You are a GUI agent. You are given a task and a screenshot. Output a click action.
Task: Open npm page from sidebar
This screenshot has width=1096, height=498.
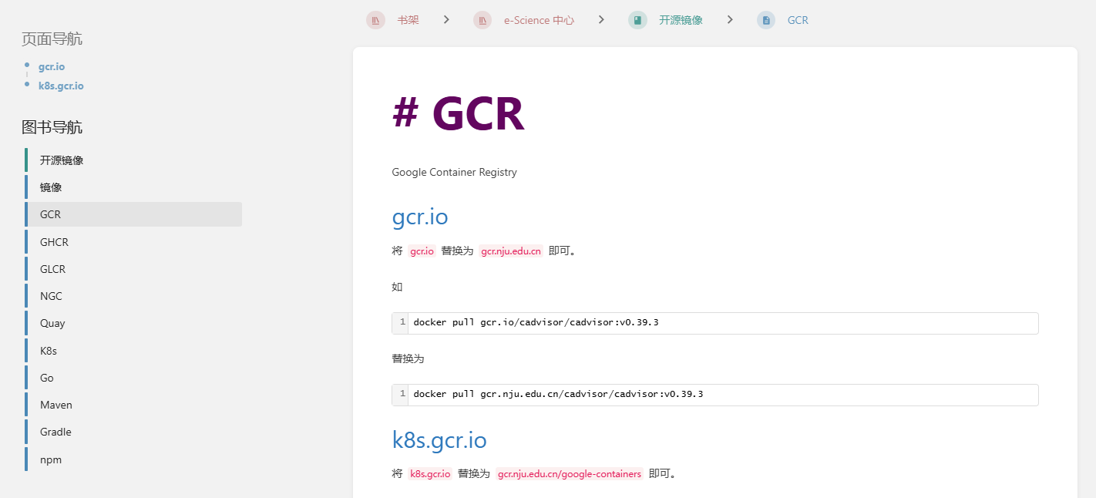51,459
